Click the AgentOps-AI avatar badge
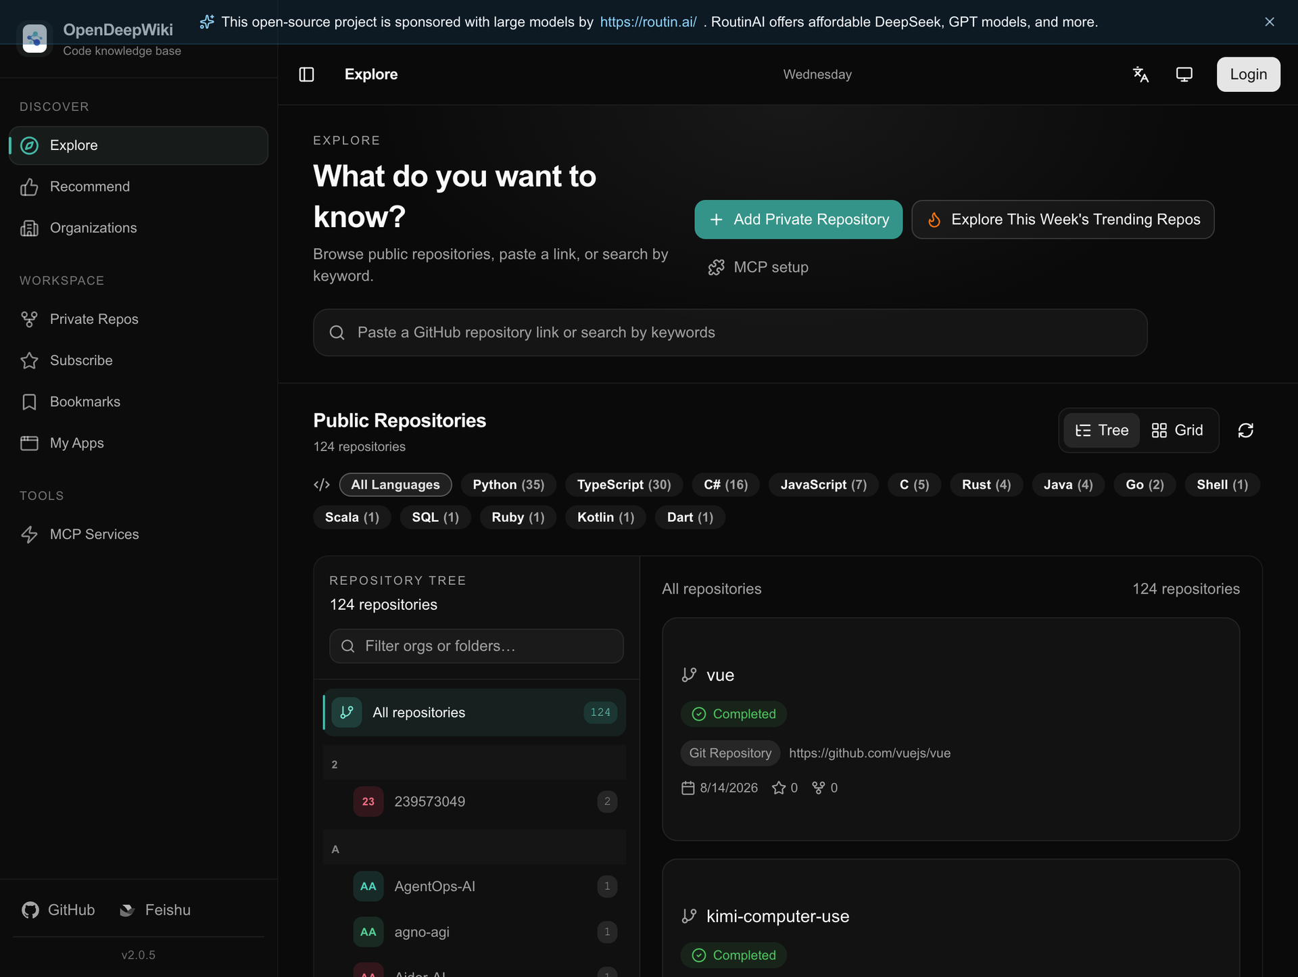Viewport: 1298px width, 977px height. 368,886
